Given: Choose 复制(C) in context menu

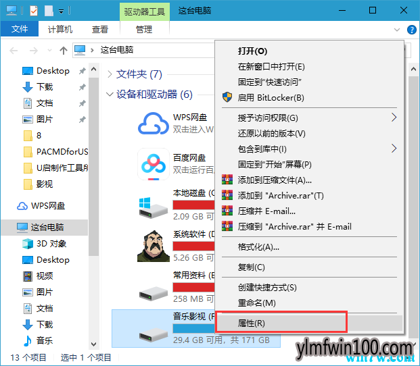Looking at the screenshot, I should (310, 267).
